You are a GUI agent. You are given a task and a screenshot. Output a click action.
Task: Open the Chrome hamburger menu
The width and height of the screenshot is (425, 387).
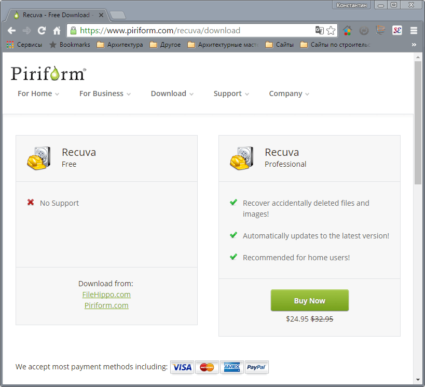point(414,31)
